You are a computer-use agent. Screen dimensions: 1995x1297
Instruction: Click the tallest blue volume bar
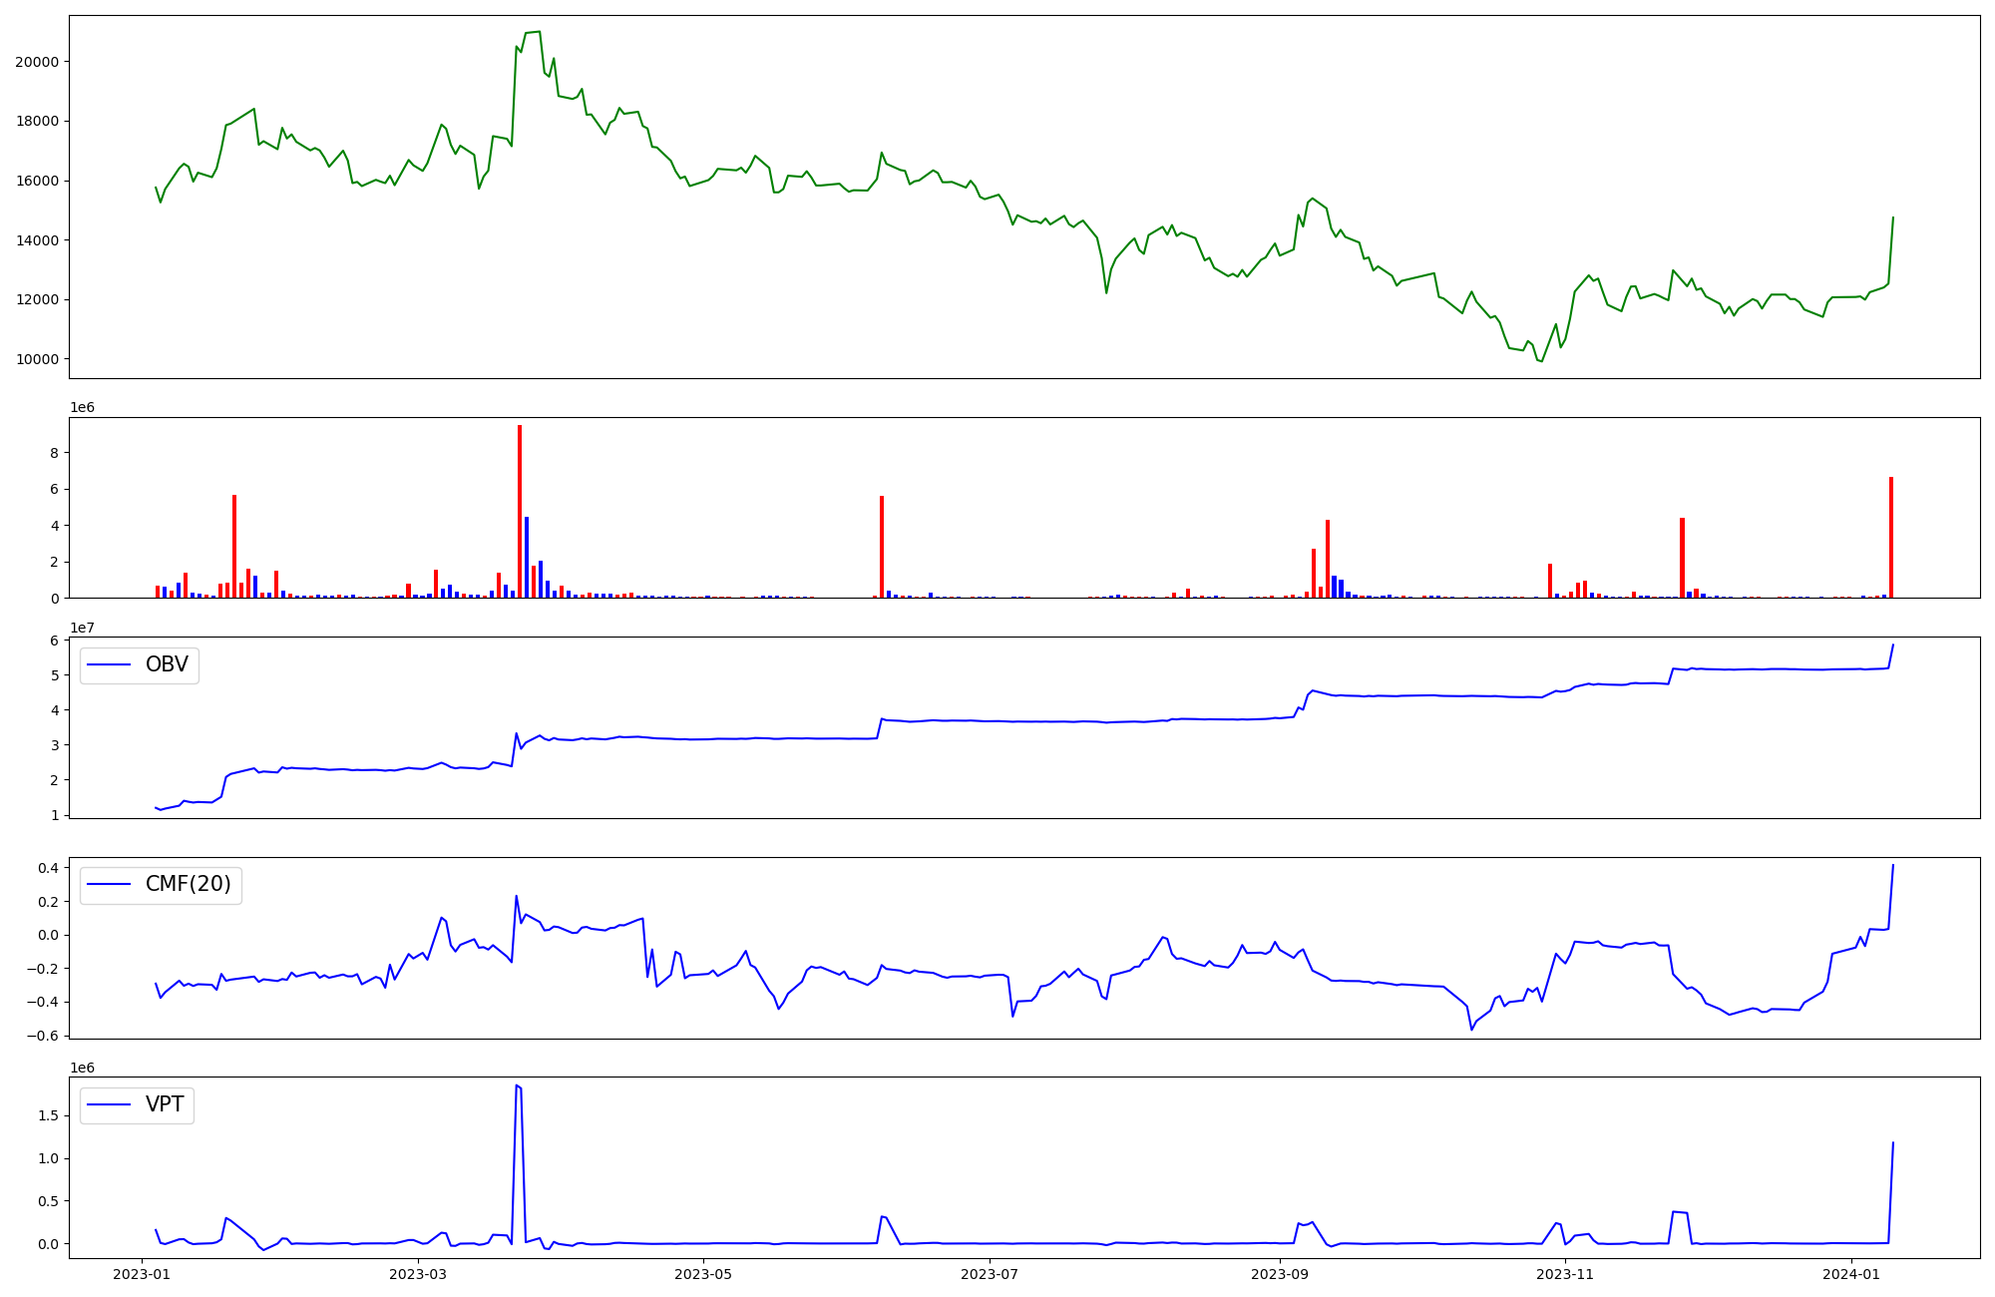coord(527,557)
